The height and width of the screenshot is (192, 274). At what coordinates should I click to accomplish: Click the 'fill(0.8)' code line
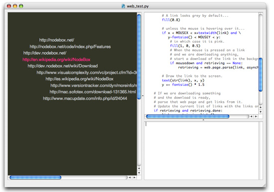[171, 20]
